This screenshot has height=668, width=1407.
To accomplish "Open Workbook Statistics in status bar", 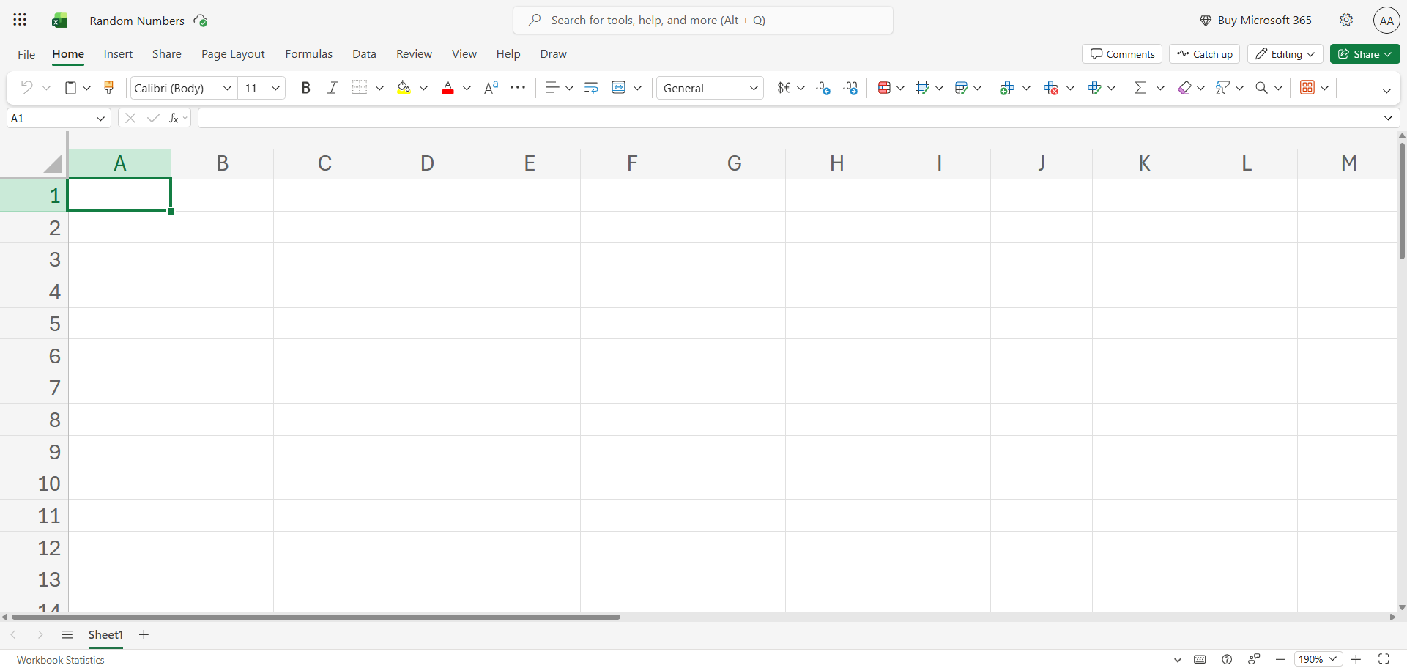I will tap(61, 660).
